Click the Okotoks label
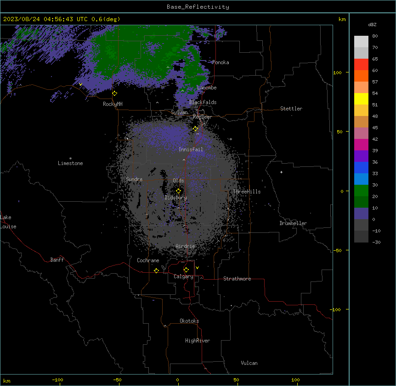Viewport: 396px width, 386px height. [189, 321]
